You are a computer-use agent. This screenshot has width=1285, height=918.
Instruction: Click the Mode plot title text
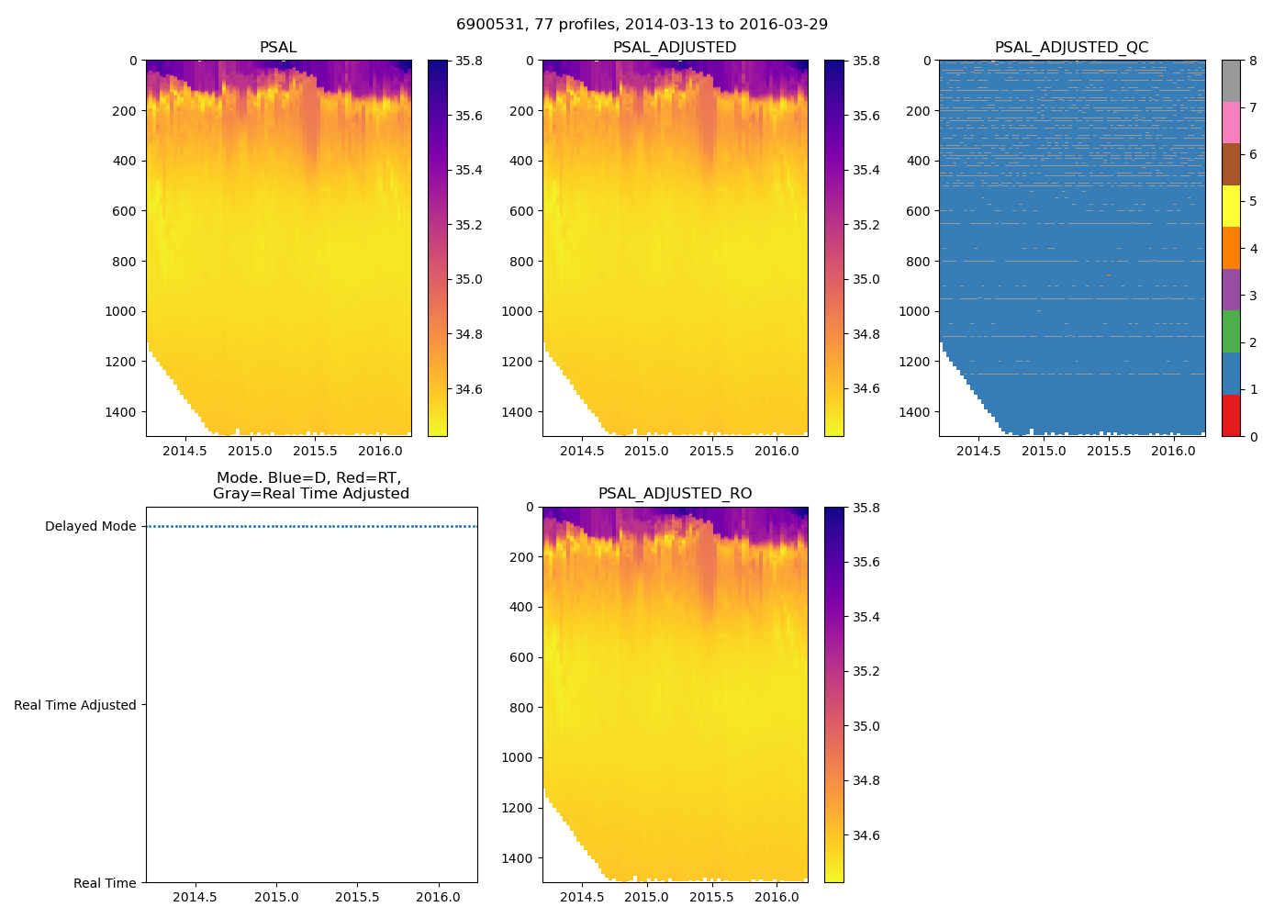310,486
